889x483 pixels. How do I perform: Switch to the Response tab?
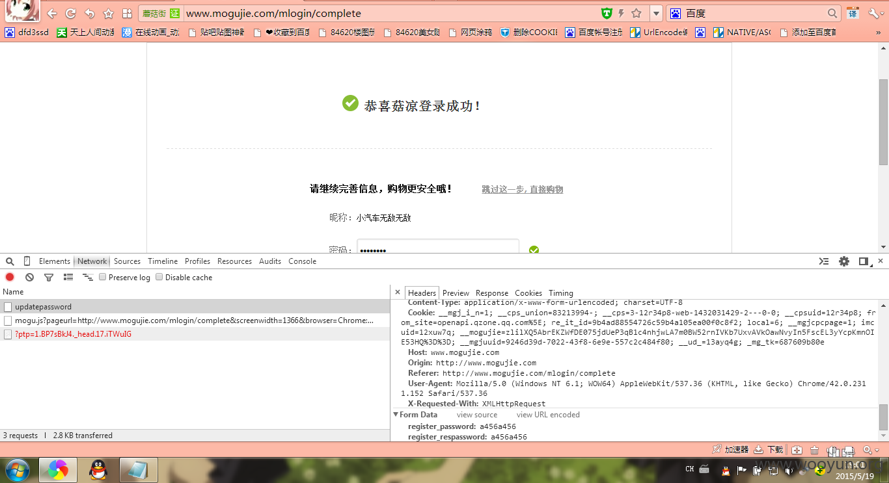point(492,293)
